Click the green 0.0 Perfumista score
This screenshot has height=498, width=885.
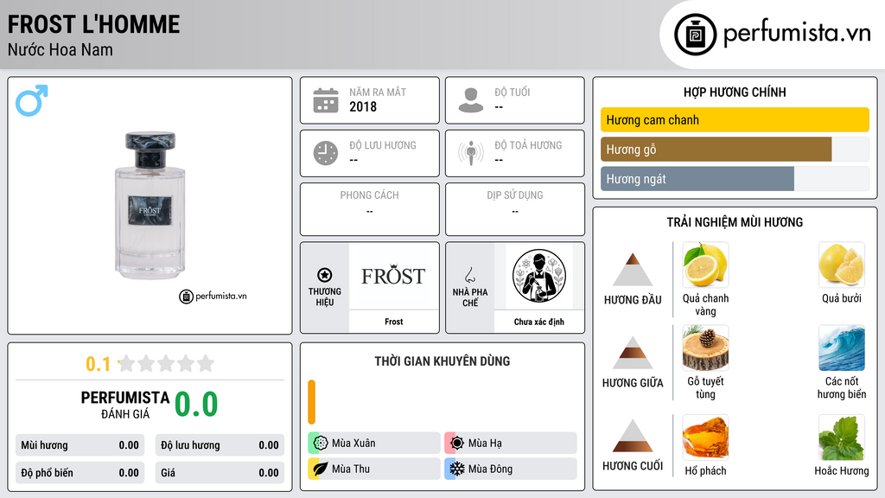(x=196, y=405)
